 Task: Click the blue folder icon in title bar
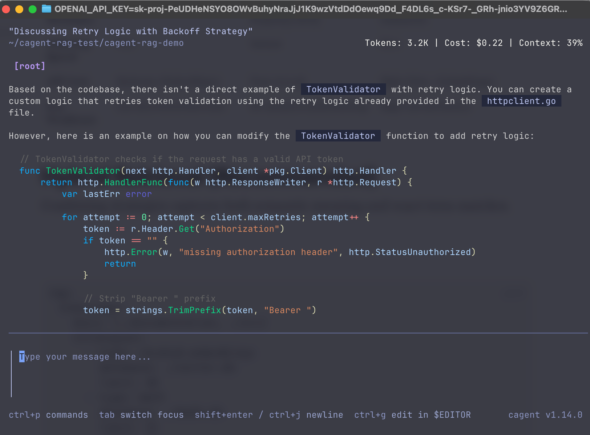(x=47, y=9)
